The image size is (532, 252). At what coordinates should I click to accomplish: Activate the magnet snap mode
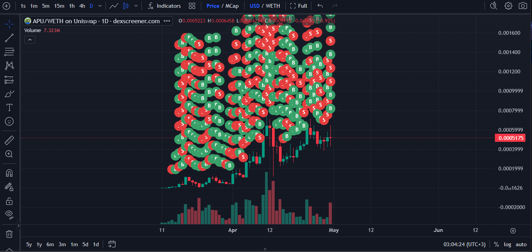9,173
